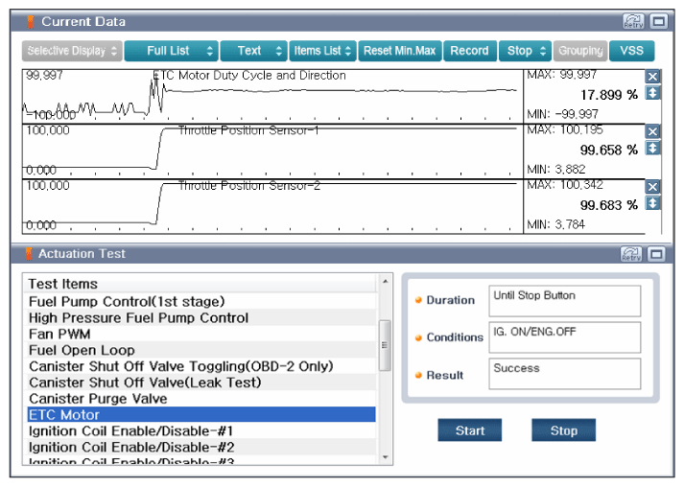
Task: Select High Pressure Fuel Pump Control item
Action: (x=201, y=317)
